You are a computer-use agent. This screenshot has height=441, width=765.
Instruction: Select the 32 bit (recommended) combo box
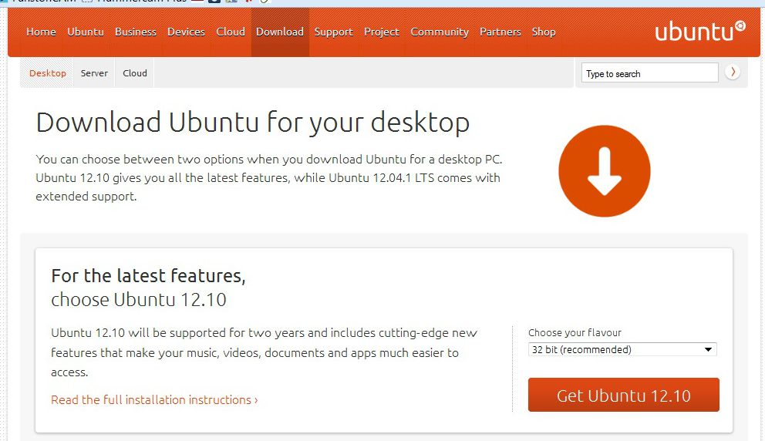click(x=622, y=349)
